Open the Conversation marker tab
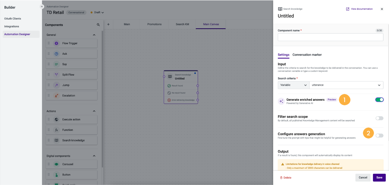 [307, 55]
